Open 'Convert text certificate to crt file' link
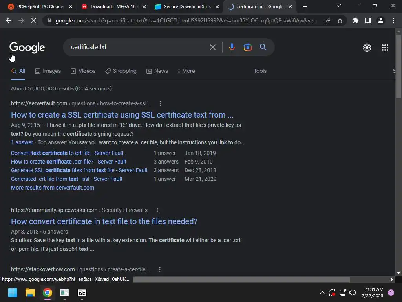Screen dimensions: 402x302 pos(67,153)
